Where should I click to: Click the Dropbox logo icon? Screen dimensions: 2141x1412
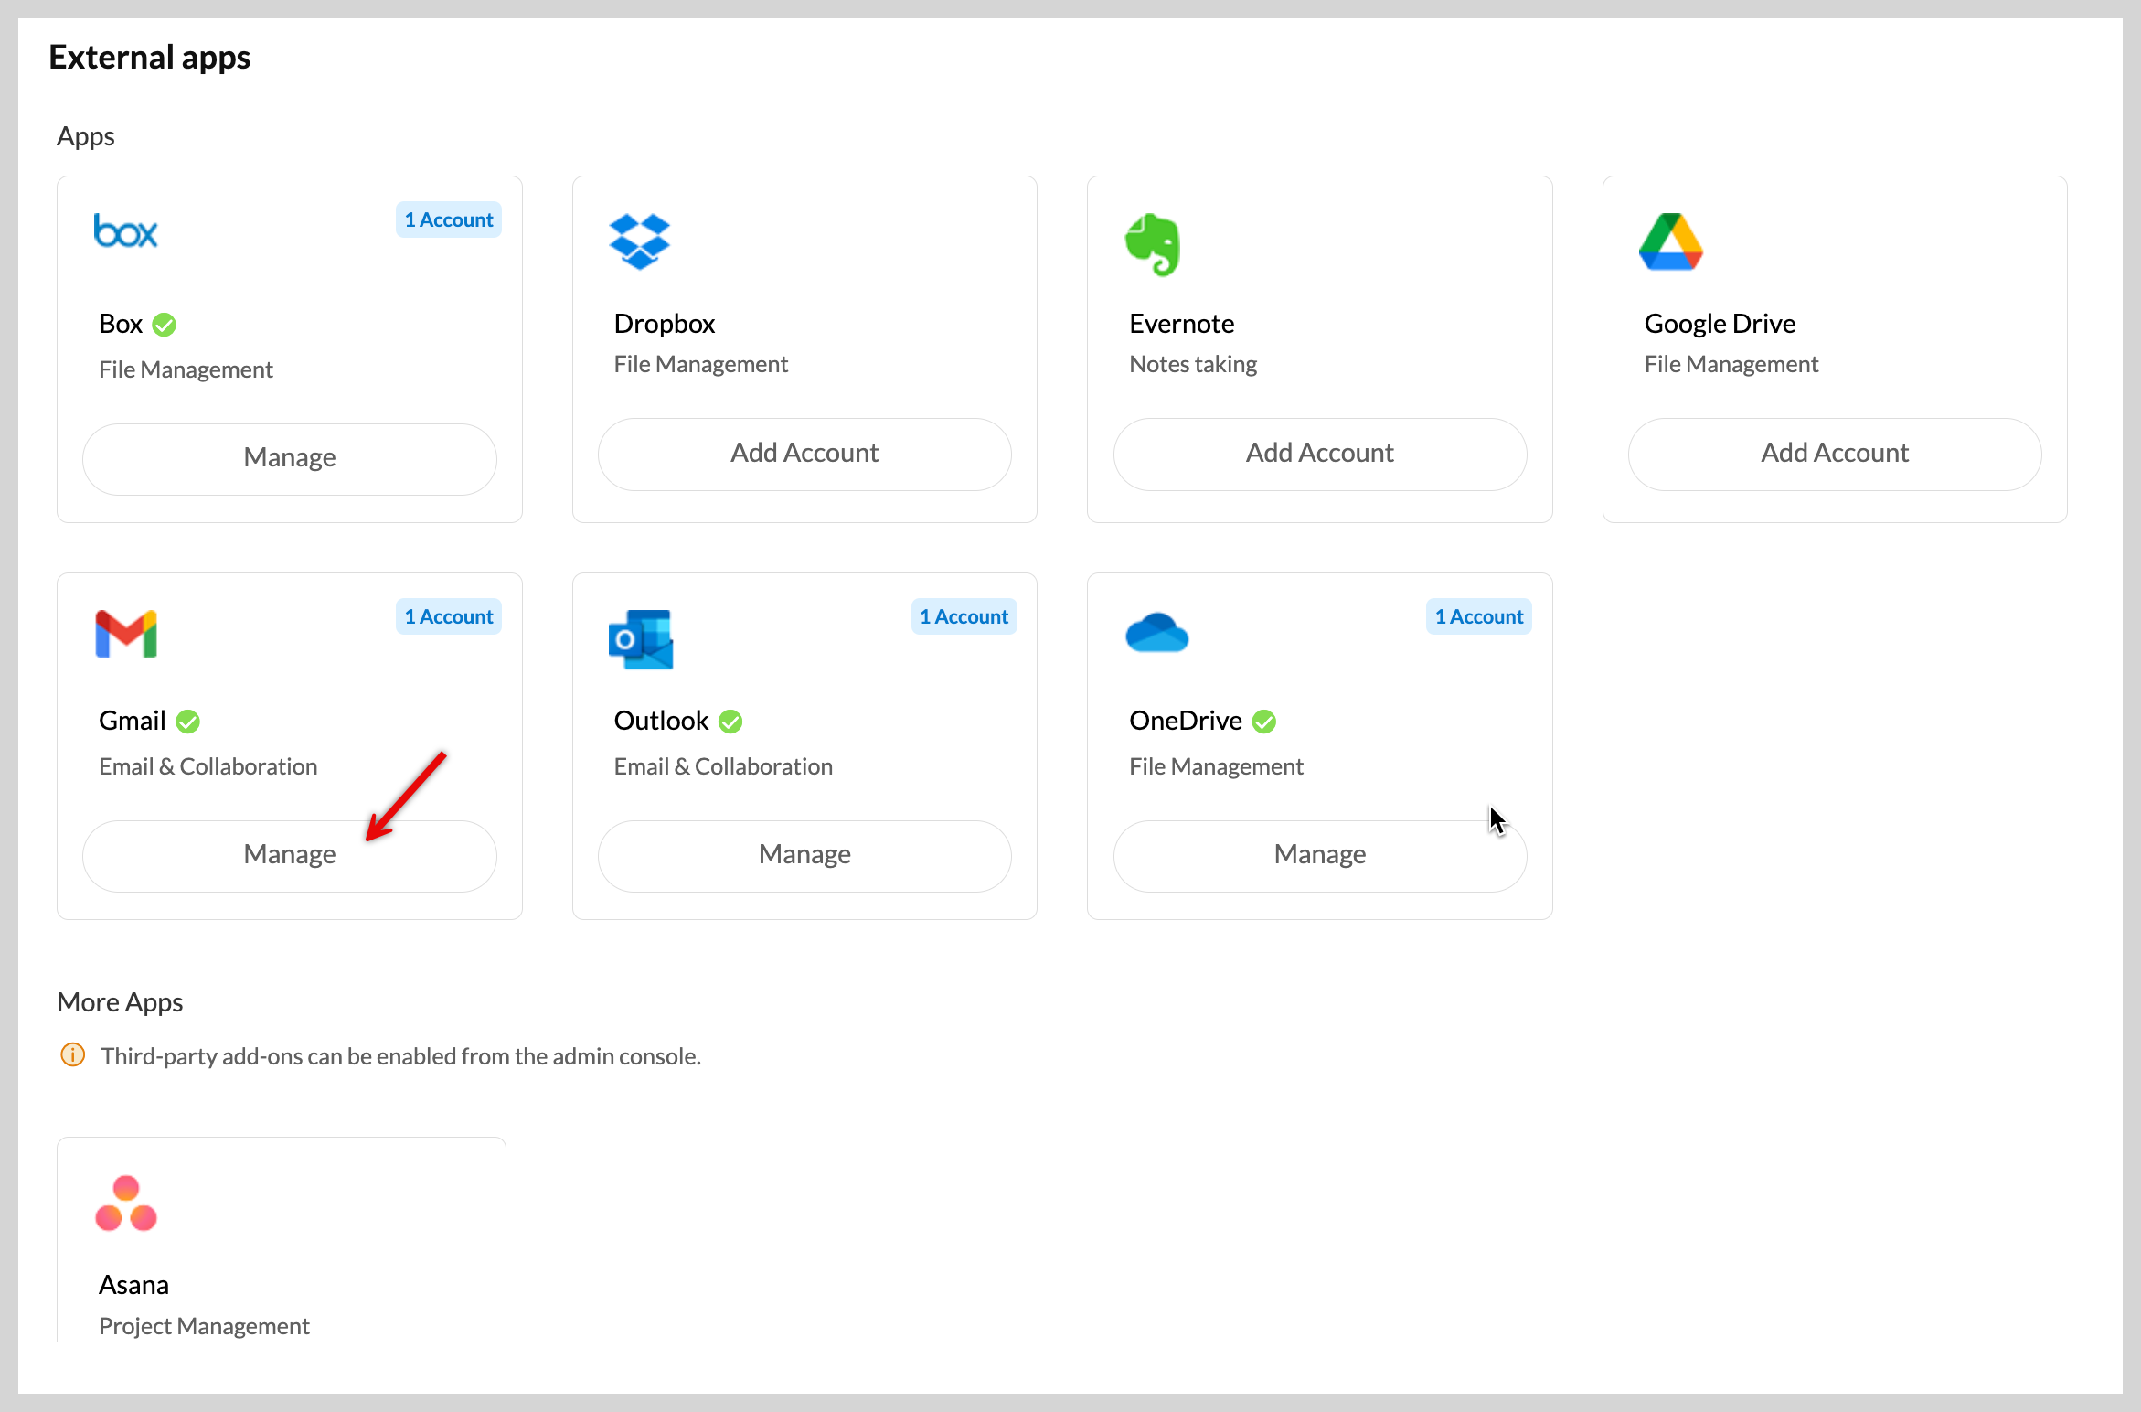[639, 241]
